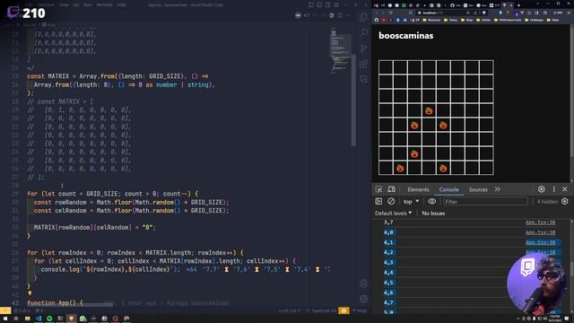Image resolution: width=574 pixels, height=323 pixels.
Task: Open Source Control view in VS Code sidebar
Action: [x=363, y=48]
